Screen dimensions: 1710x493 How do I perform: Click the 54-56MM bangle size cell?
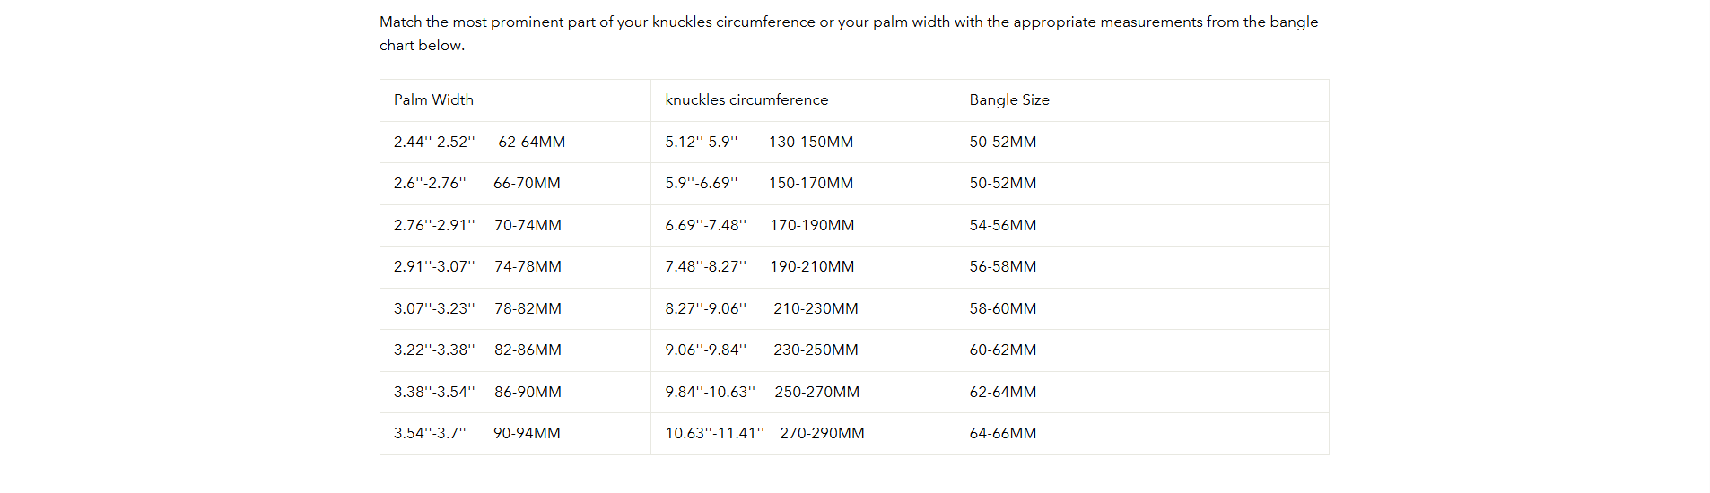(x=1142, y=226)
